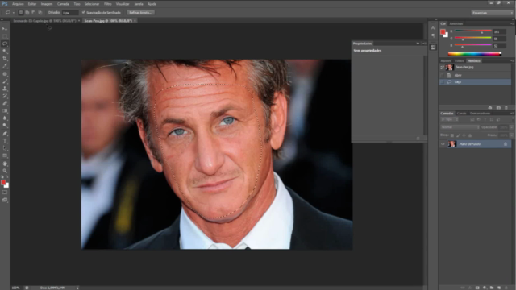Screen dimensions: 516x290
Task: Create new document from state icon
Action: click(490, 107)
